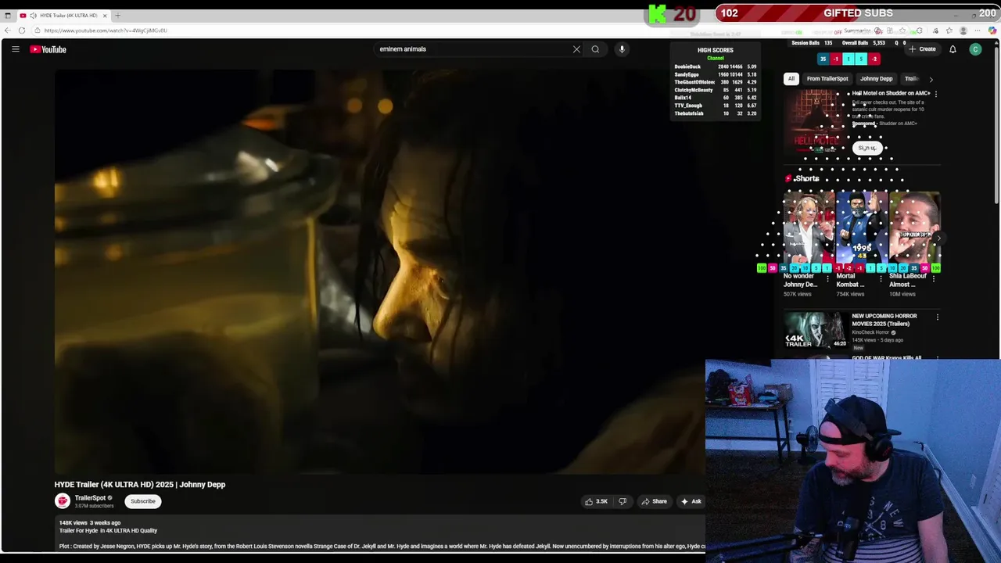Screen dimensions: 1001x563
Task: Close the HYDE Trailer browser tab
Action: click(104, 16)
